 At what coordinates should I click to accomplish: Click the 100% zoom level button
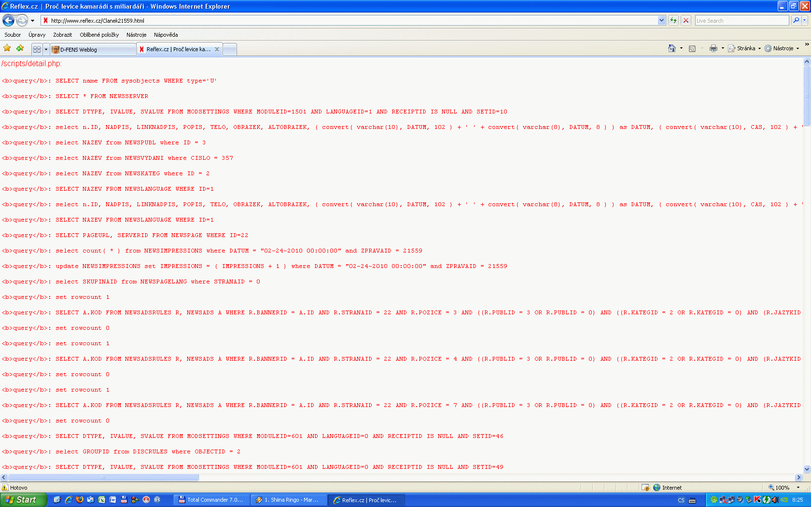779,488
